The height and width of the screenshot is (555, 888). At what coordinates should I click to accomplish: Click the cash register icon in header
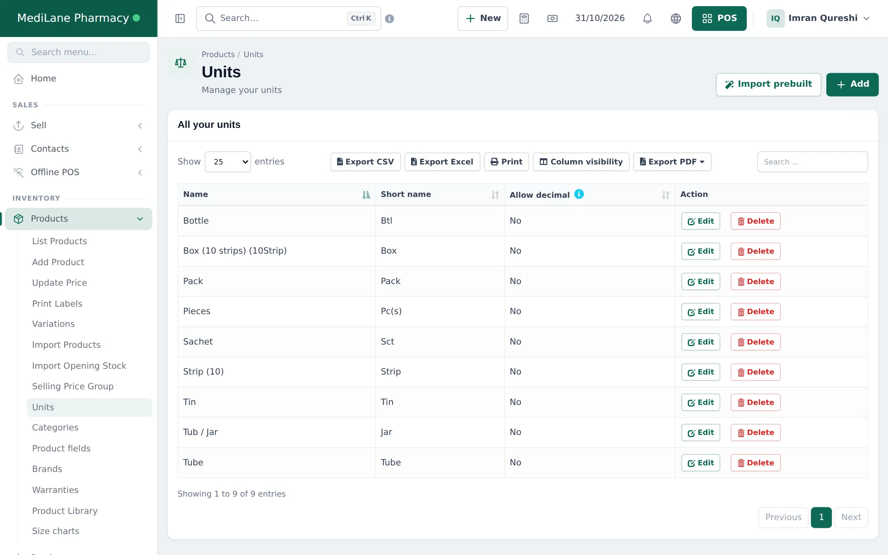(553, 18)
